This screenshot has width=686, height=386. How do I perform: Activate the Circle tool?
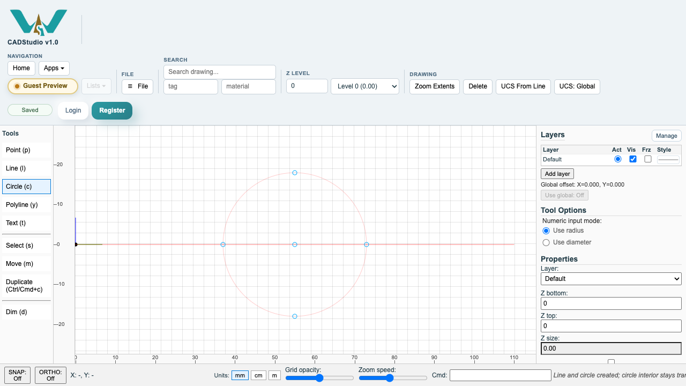26,187
